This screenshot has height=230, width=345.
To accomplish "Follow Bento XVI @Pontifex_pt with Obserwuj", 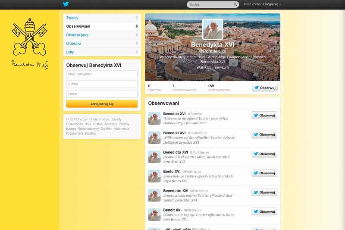I will (264, 173).
